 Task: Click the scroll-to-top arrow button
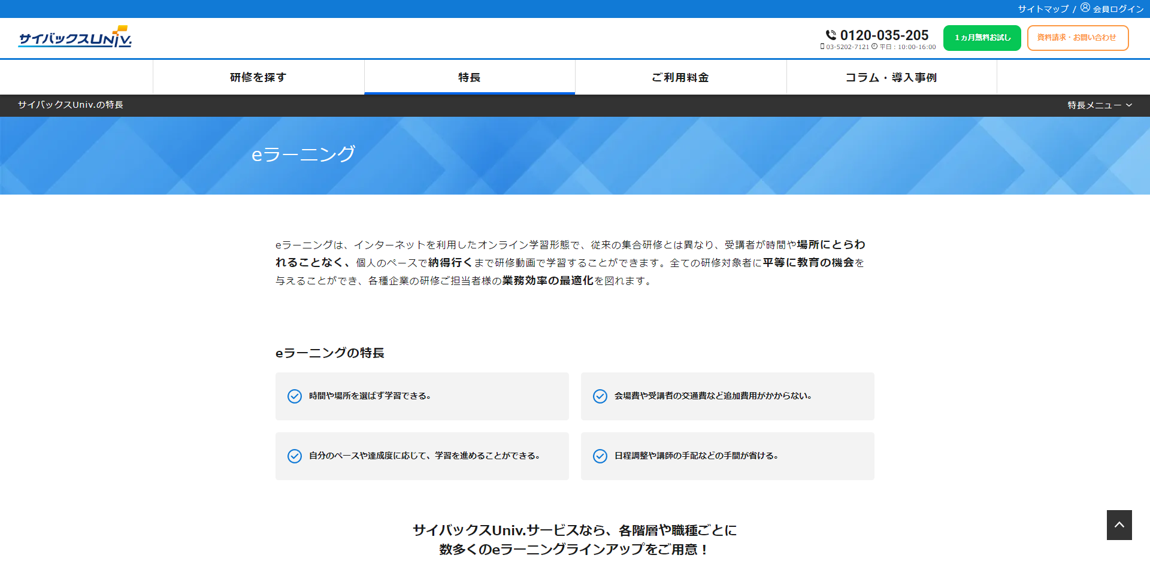coord(1119,525)
